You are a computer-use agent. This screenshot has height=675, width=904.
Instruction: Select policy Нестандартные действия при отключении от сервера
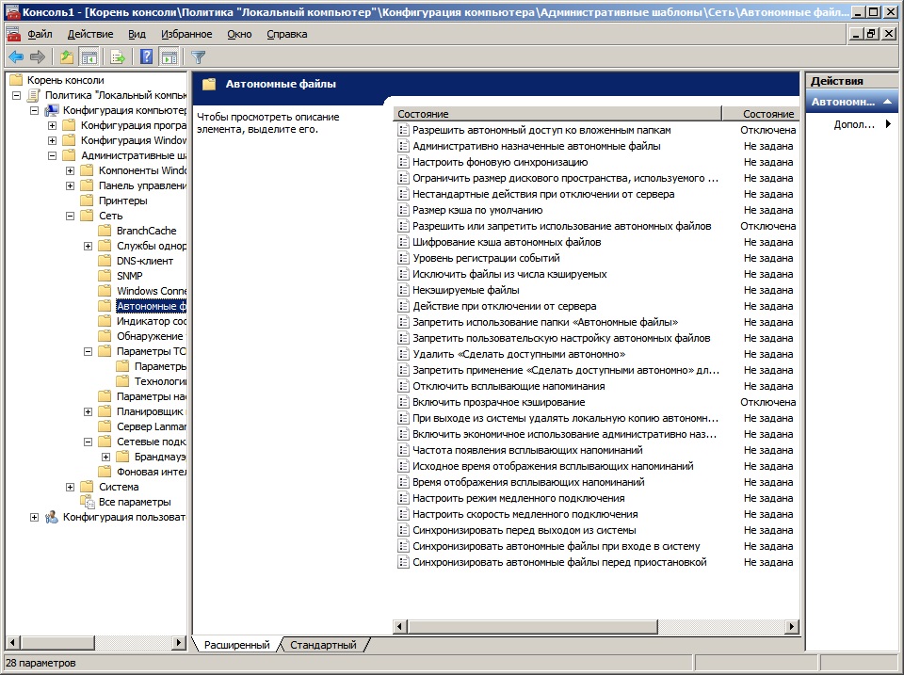coord(543,194)
